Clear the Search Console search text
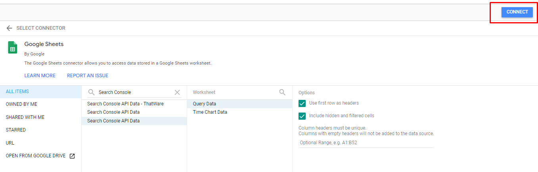The width and height of the screenshot is (538, 172). click(177, 92)
